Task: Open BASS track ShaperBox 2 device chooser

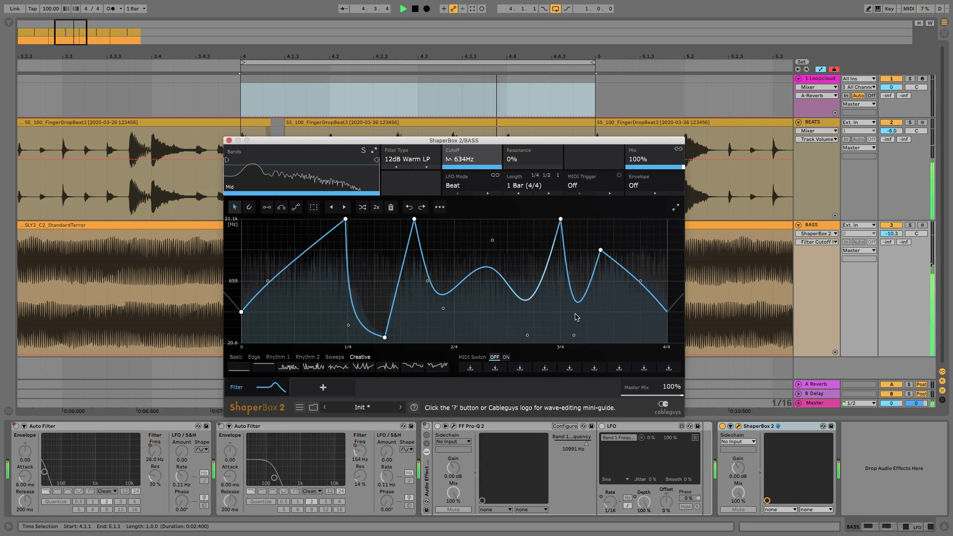Action: pos(817,234)
